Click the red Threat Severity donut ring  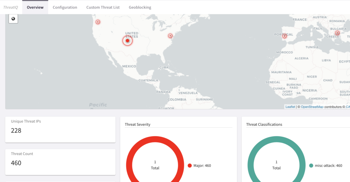pos(155,139)
